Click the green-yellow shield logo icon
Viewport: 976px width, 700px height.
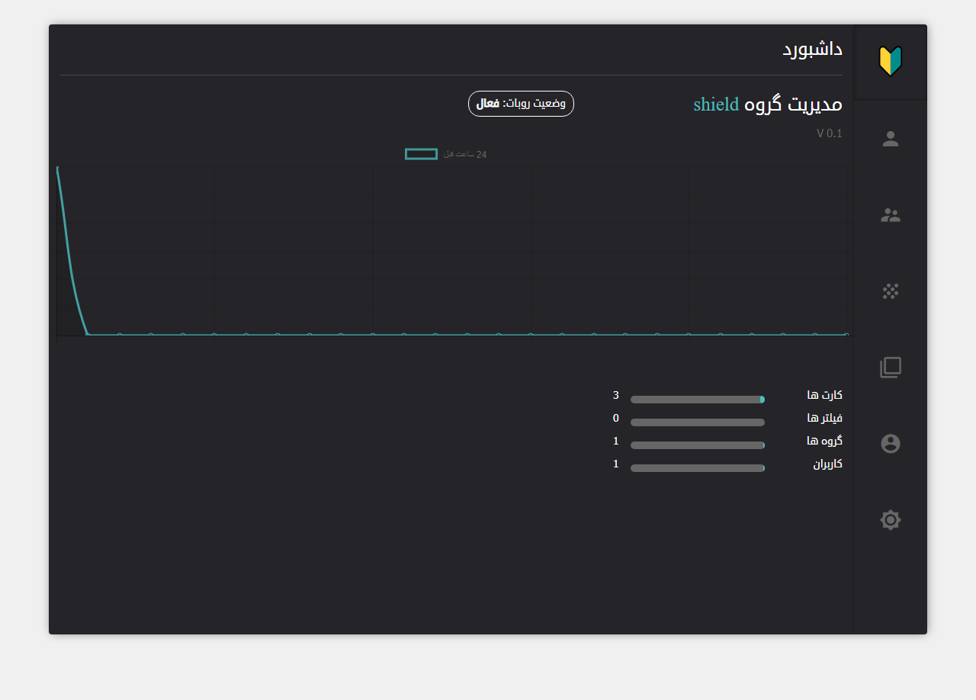(891, 62)
